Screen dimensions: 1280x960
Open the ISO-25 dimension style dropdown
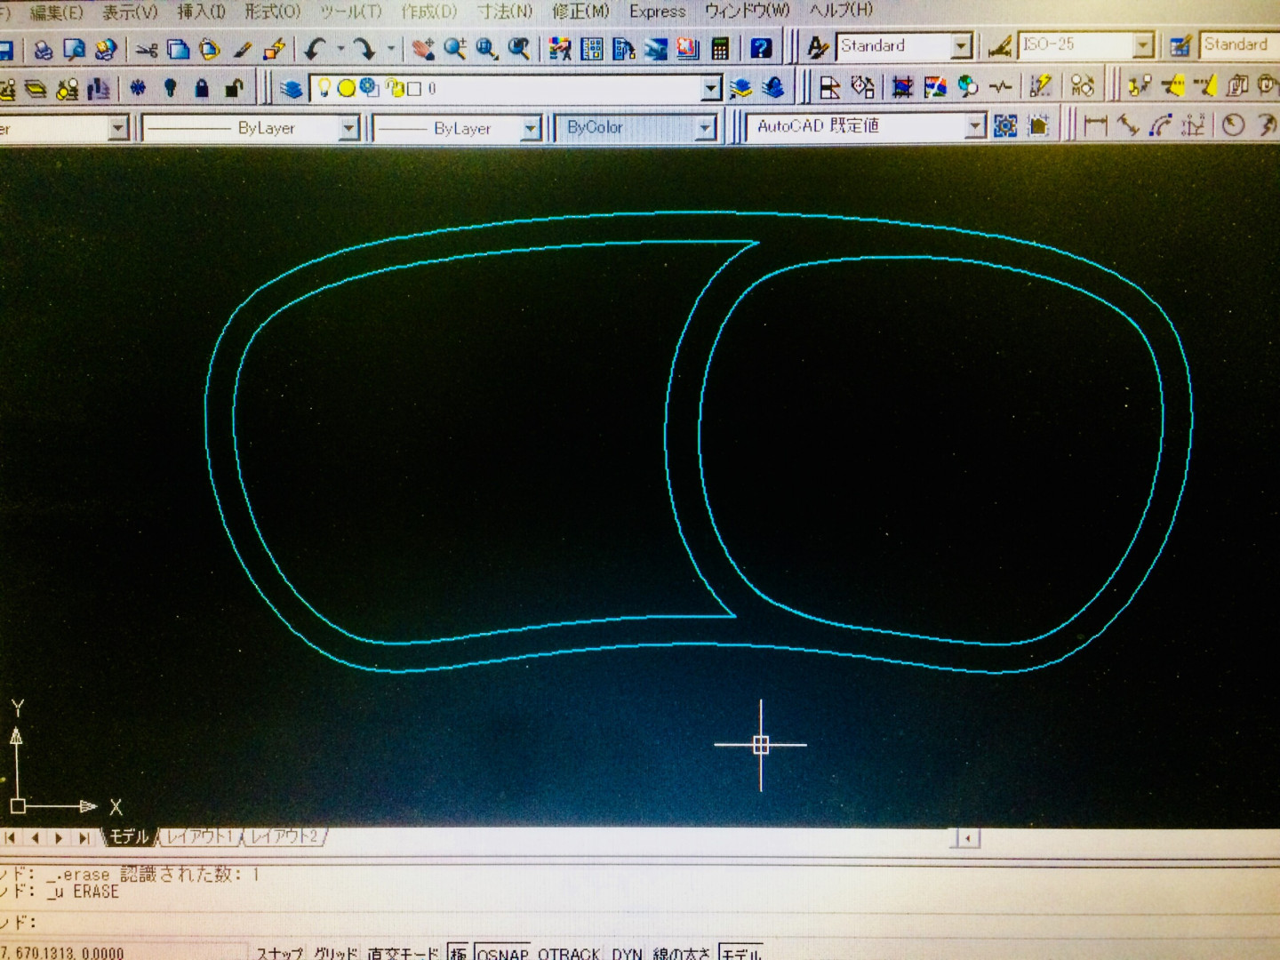pyautogui.click(x=1143, y=45)
